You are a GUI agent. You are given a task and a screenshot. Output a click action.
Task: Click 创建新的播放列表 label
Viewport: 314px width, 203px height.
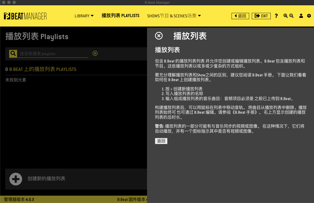pos(46,179)
